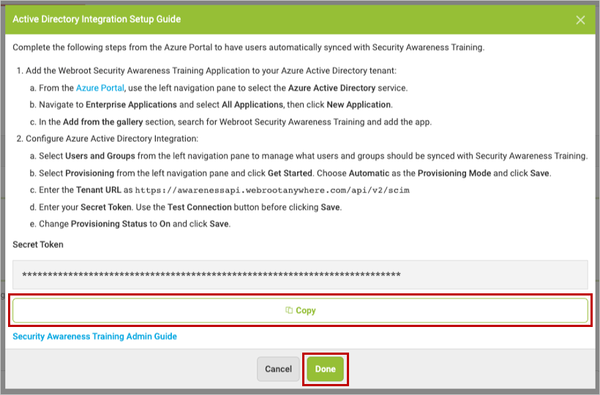Image resolution: width=600 pixels, height=395 pixels.
Task: Click the 'Enterprise Applications' bold text
Action: [131, 105]
